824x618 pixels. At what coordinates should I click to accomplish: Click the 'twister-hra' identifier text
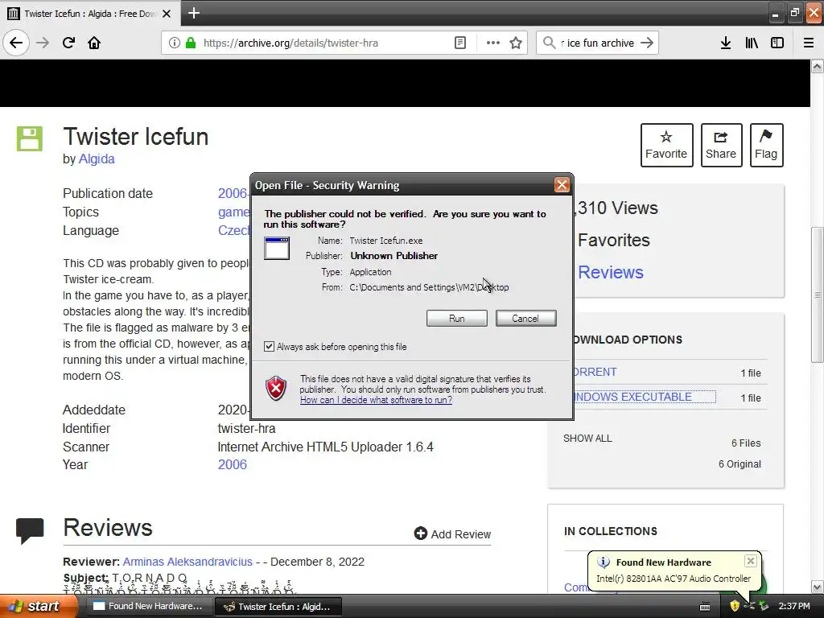click(x=246, y=428)
